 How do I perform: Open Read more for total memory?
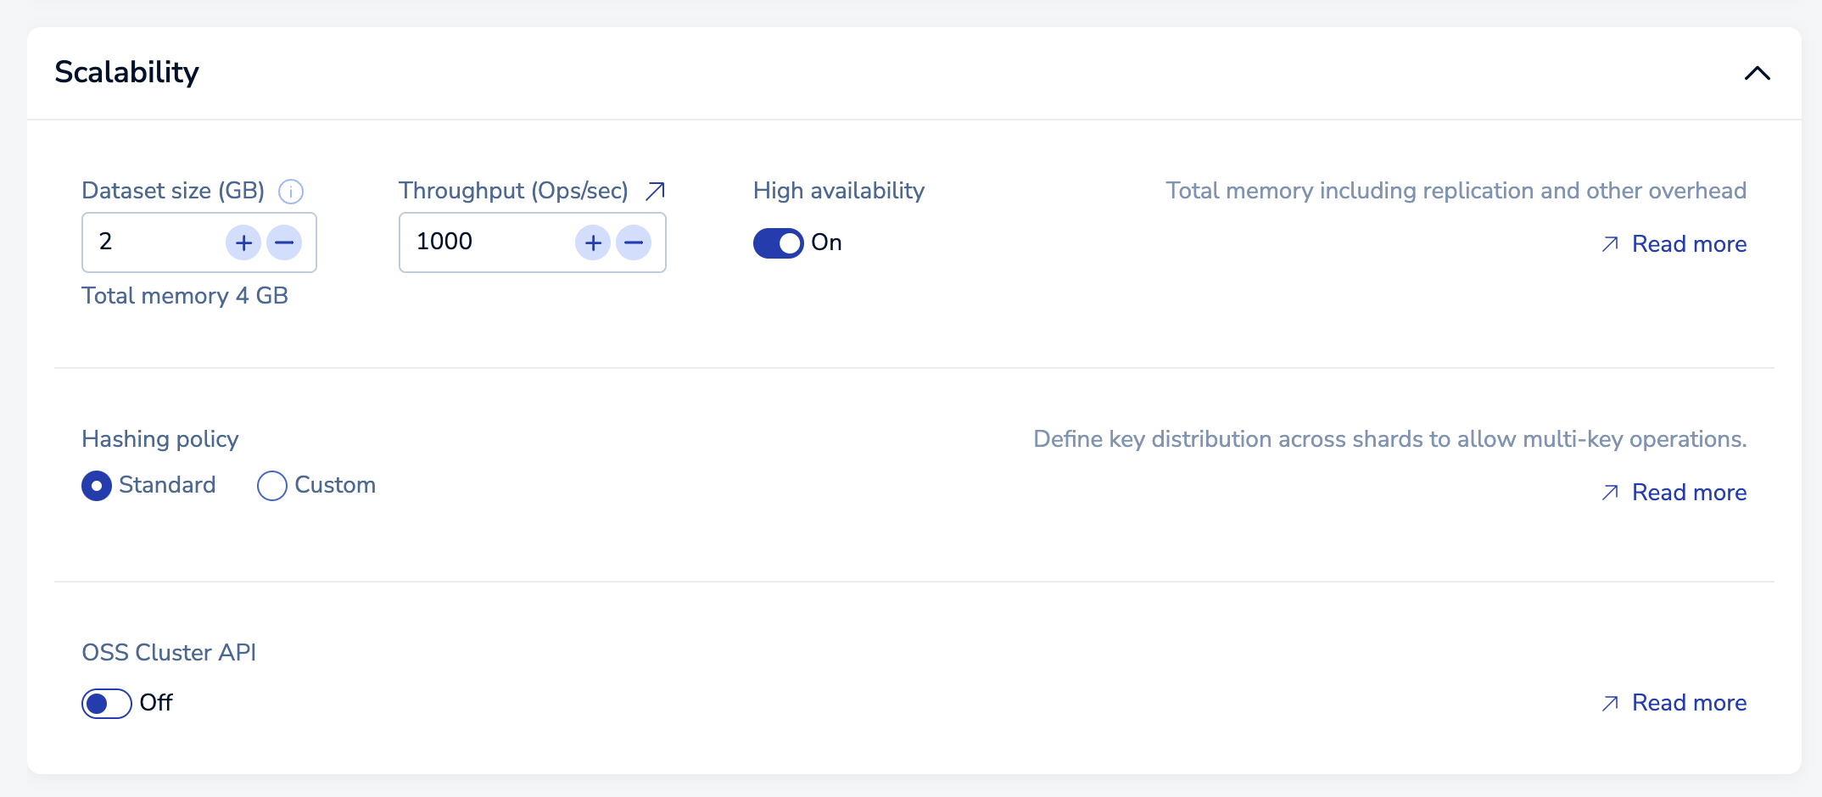click(x=1689, y=244)
